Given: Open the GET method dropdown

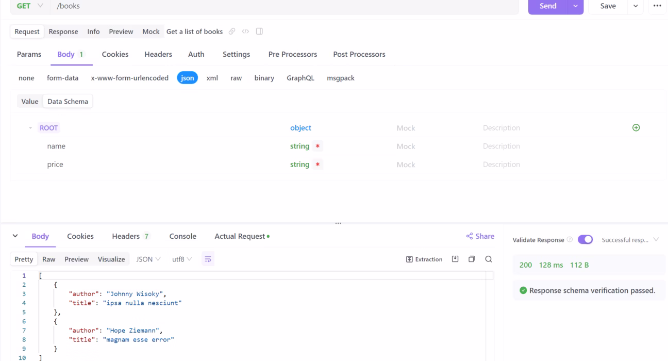Looking at the screenshot, I should click(x=29, y=6).
